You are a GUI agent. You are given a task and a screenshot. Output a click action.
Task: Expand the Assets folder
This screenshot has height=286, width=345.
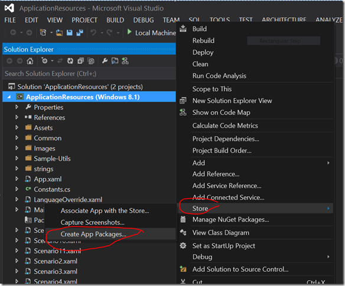click(17, 128)
